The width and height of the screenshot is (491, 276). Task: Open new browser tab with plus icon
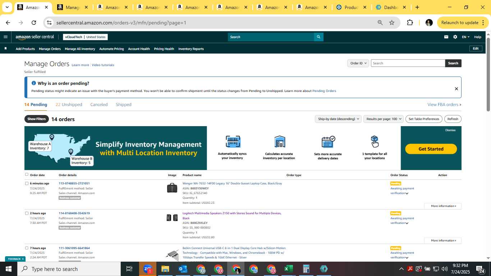coord(417,7)
